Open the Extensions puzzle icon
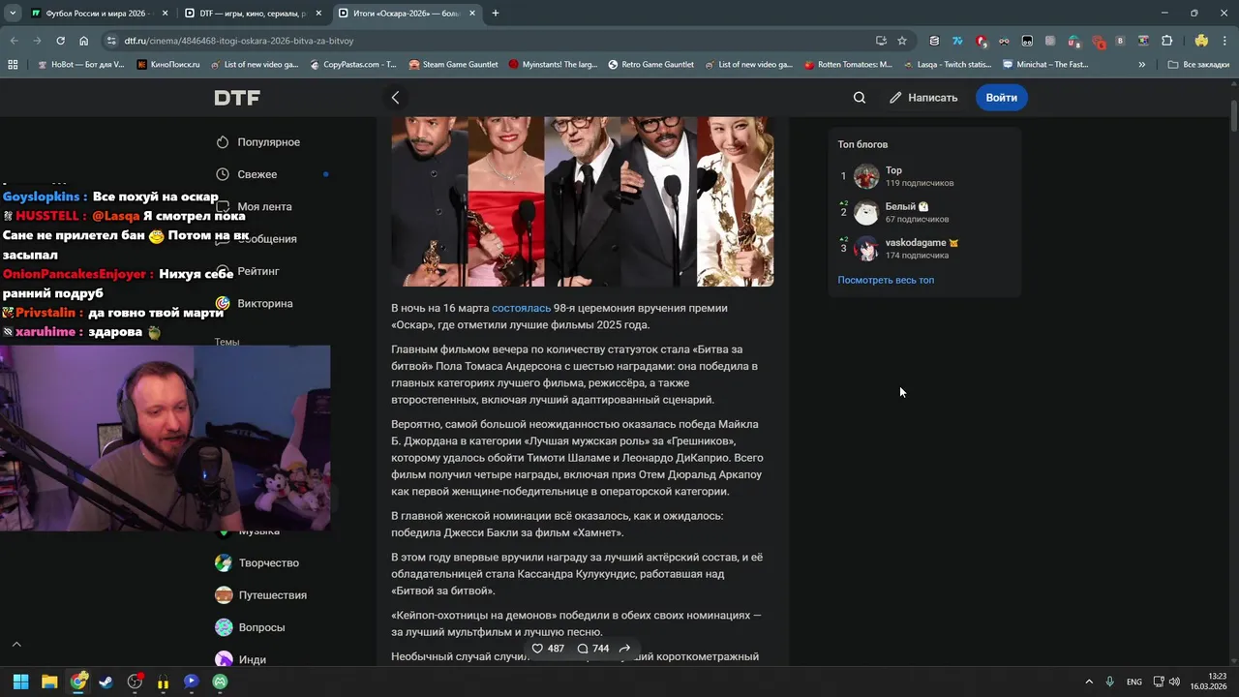The image size is (1239, 697). click(x=1166, y=41)
